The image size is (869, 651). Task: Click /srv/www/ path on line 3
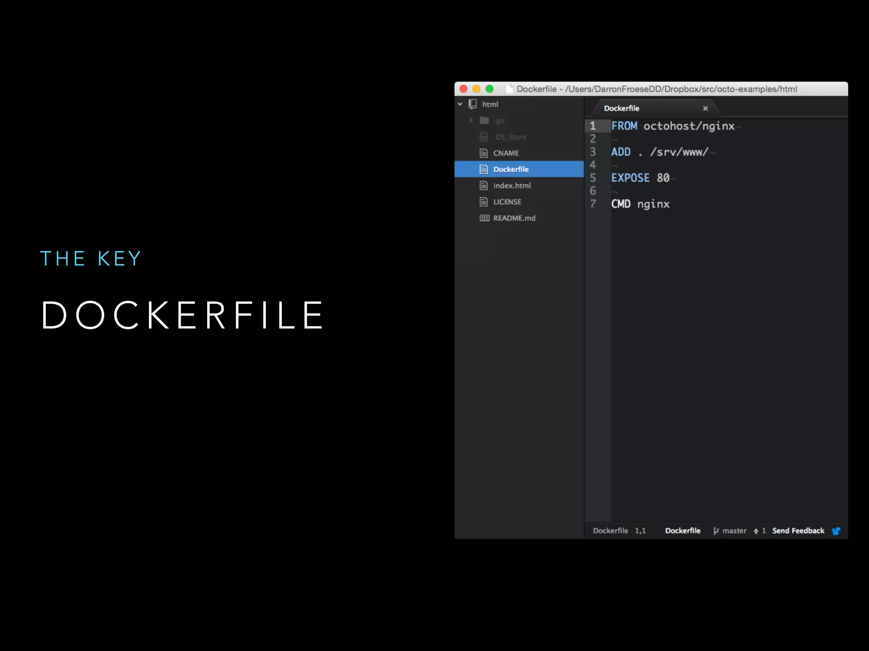click(679, 152)
